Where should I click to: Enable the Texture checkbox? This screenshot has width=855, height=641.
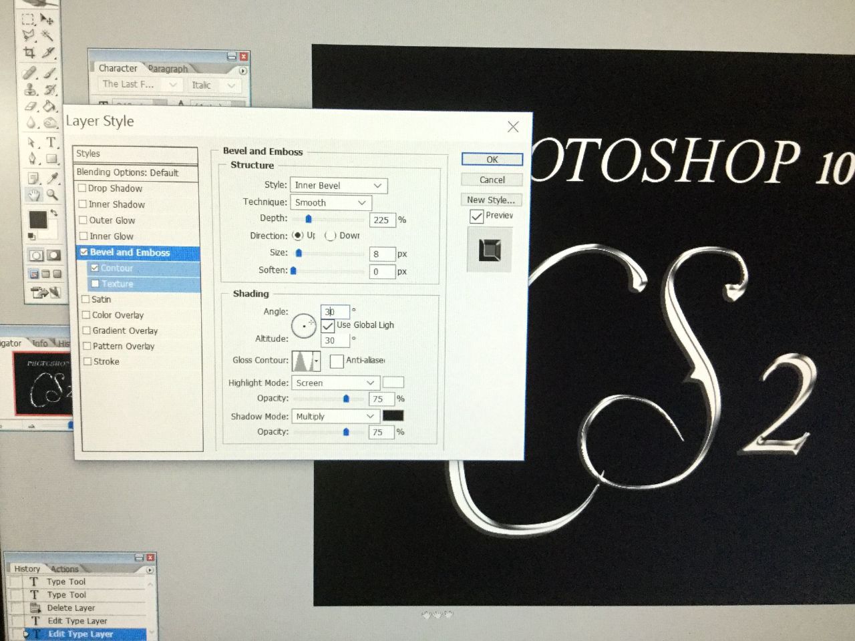[x=95, y=284]
